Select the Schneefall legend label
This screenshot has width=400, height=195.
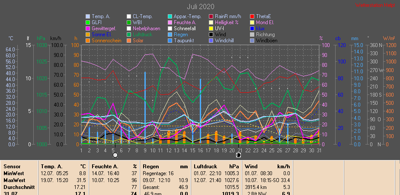click(185, 28)
